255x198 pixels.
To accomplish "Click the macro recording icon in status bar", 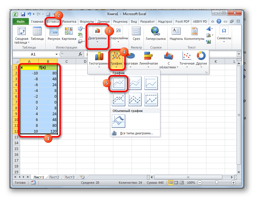I will tap(33, 183).
